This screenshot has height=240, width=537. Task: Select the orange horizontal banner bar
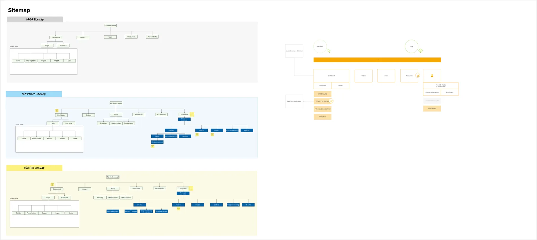(377, 60)
